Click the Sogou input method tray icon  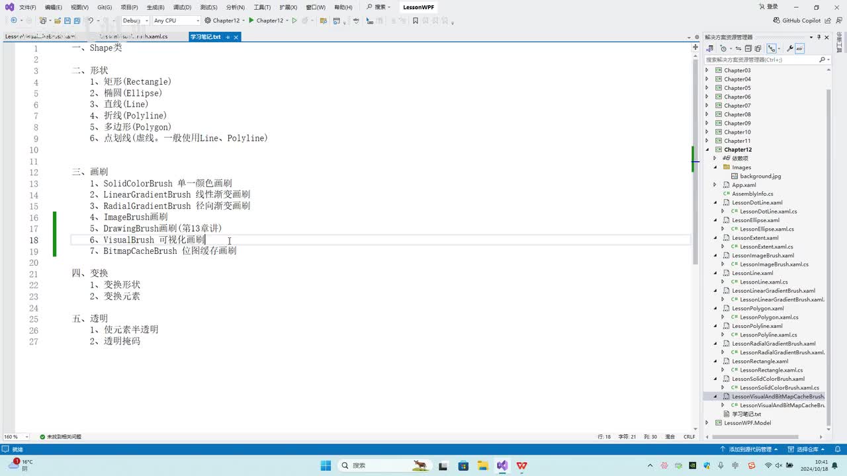coord(752,465)
